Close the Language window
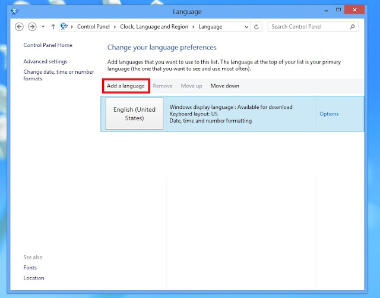This screenshot has width=380, height=298. click(x=354, y=10)
